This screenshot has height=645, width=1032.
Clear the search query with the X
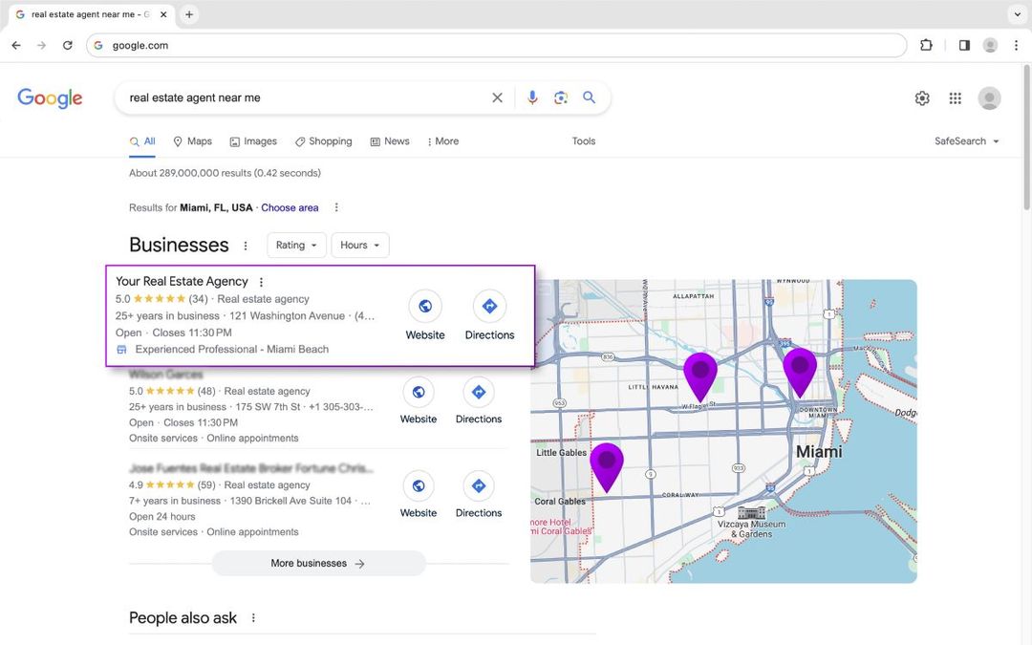pos(498,97)
